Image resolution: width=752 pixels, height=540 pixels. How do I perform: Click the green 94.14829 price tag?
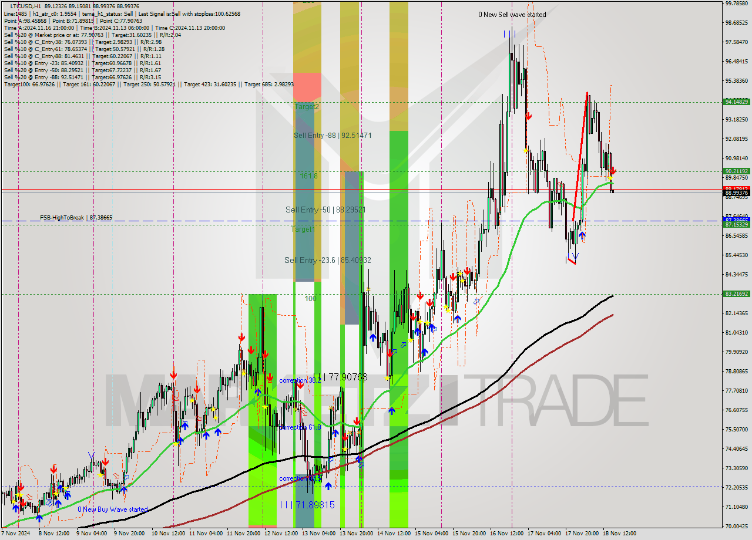[x=737, y=102]
